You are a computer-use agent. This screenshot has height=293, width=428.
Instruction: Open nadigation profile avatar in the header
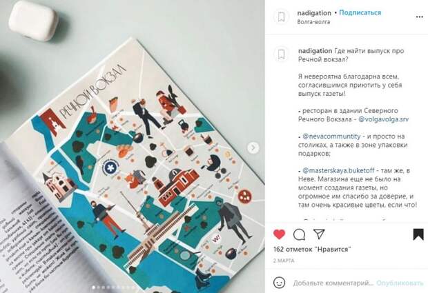pos(281,17)
